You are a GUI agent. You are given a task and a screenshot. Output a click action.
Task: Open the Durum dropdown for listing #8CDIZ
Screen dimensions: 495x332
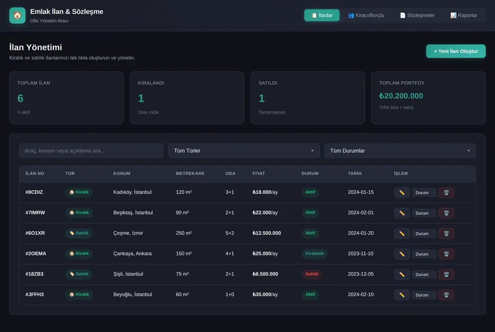point(424,193)
